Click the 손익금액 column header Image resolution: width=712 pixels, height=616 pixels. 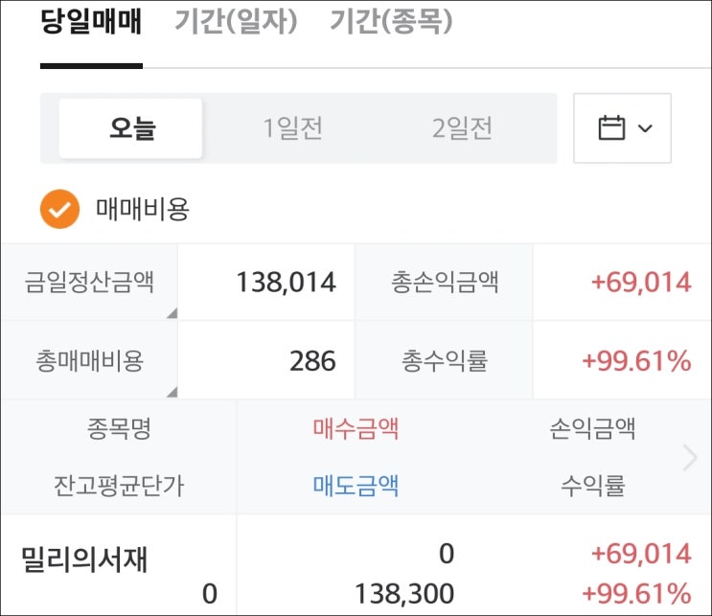click(593, 428)
